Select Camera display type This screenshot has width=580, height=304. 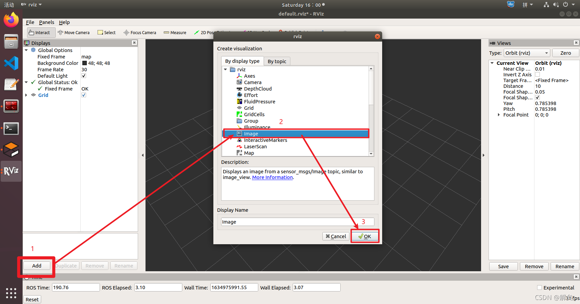click(x=253, y=82)
